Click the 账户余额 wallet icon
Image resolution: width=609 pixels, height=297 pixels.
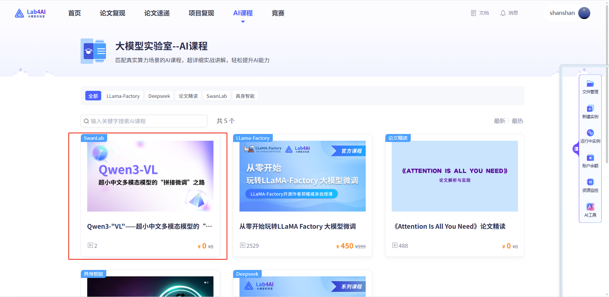[590, 158]
